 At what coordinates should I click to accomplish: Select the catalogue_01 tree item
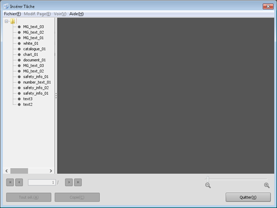click(x=34, y=49)
